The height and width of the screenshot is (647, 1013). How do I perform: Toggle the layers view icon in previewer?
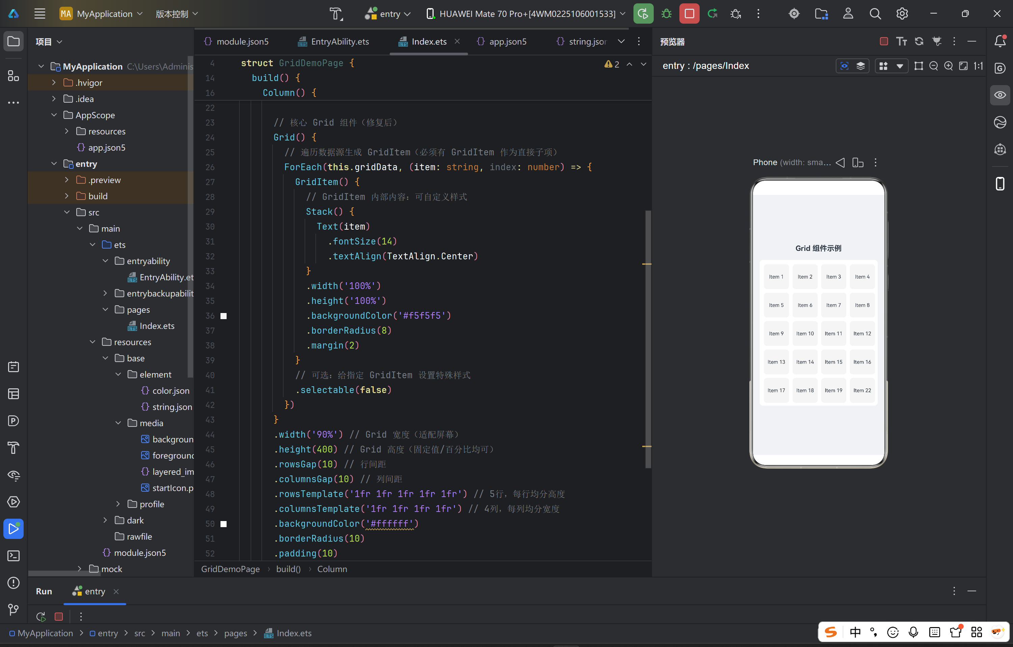coord(861,66)
